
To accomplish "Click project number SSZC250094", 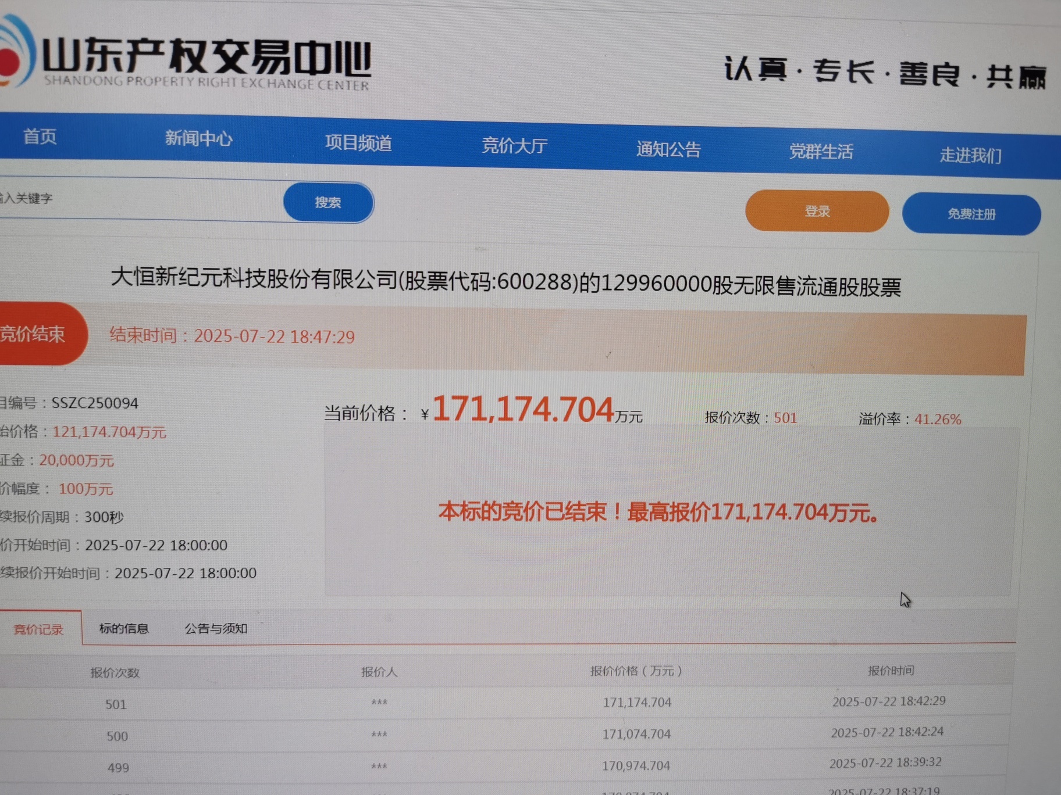I will coord(95,403).
